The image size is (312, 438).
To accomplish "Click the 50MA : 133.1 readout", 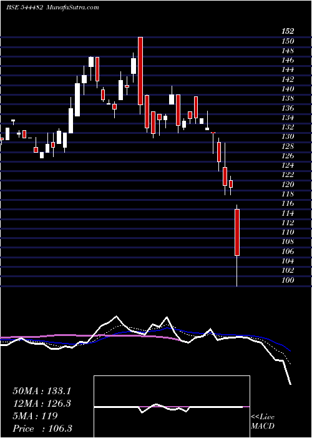I will 42,391.
